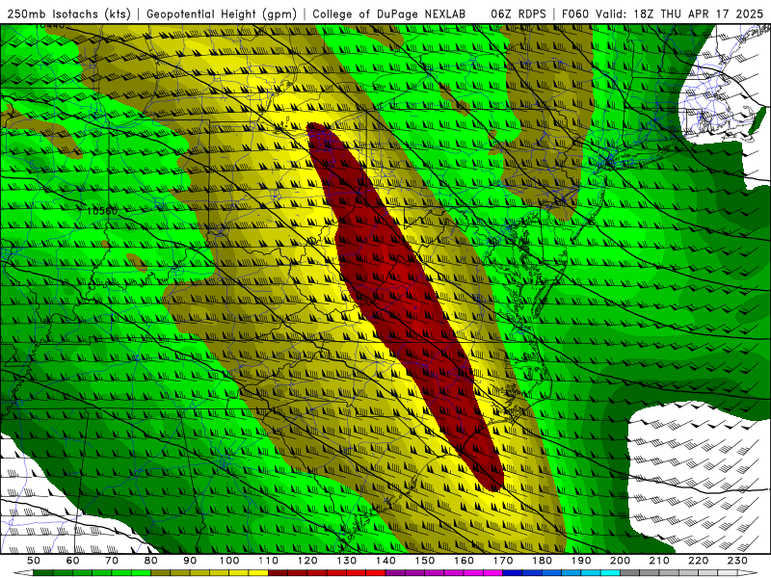Click the 'Geopotential Height (gpm)' header label
The height and width of the screenshot is (578, 771).
click(x=222, y=13)
